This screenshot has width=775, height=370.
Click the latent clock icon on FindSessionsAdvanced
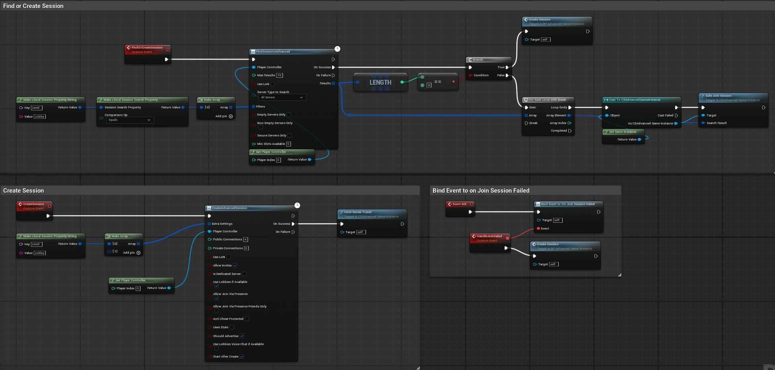tap(338, 49)
